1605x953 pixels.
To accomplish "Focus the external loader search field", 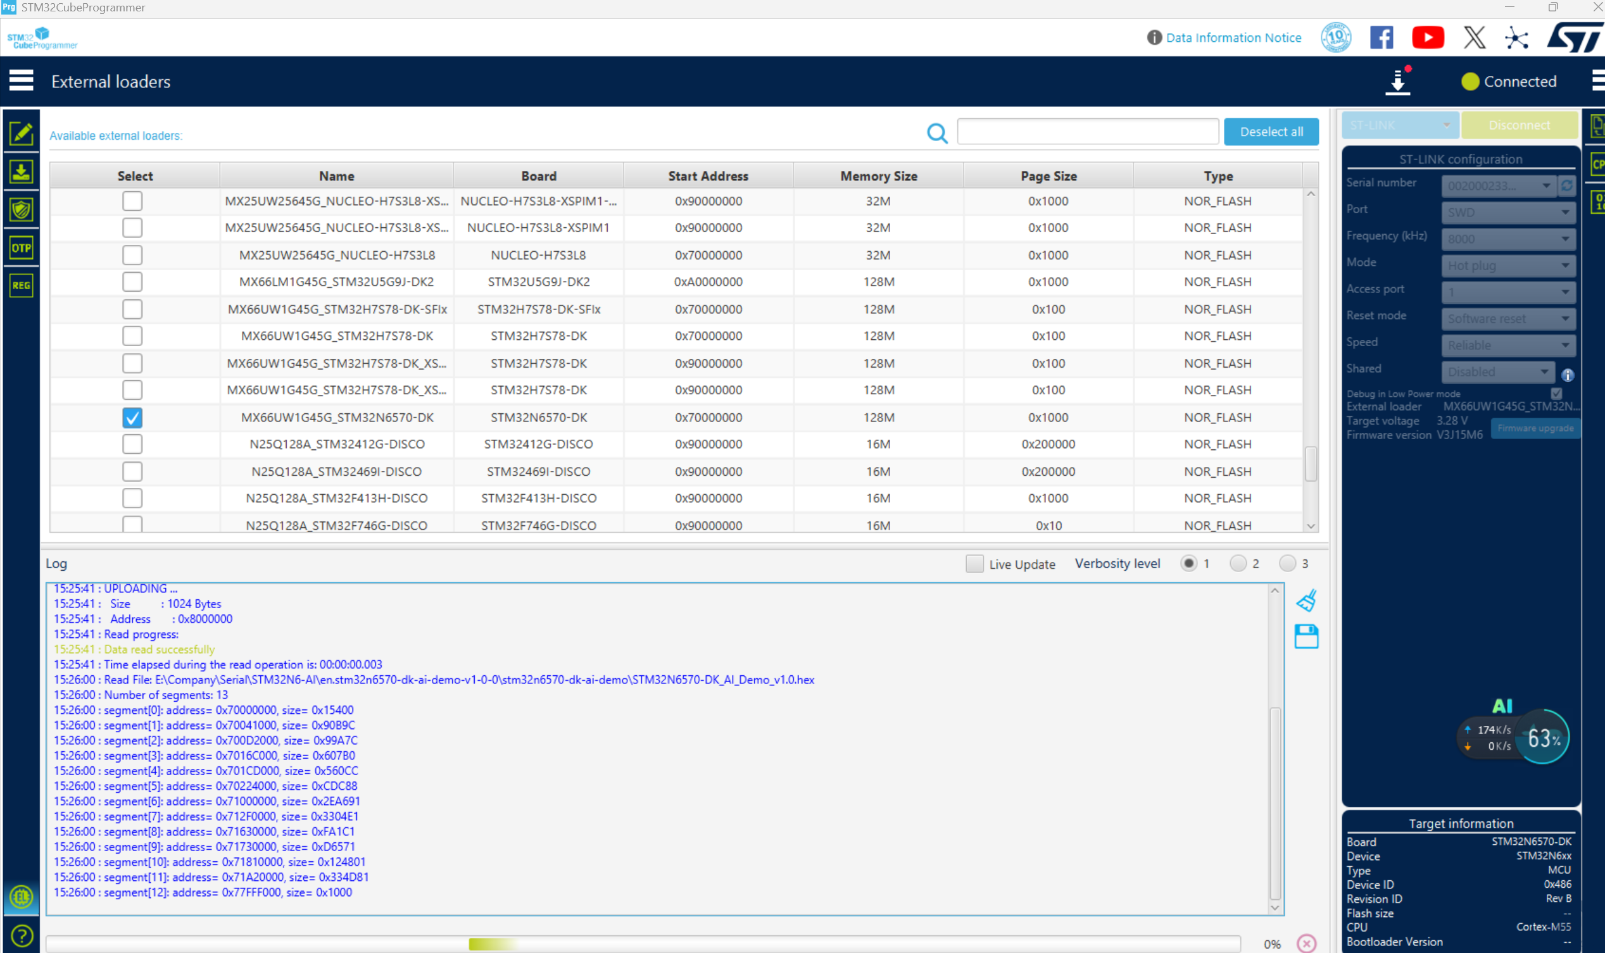I will (x=1088, y=132).
